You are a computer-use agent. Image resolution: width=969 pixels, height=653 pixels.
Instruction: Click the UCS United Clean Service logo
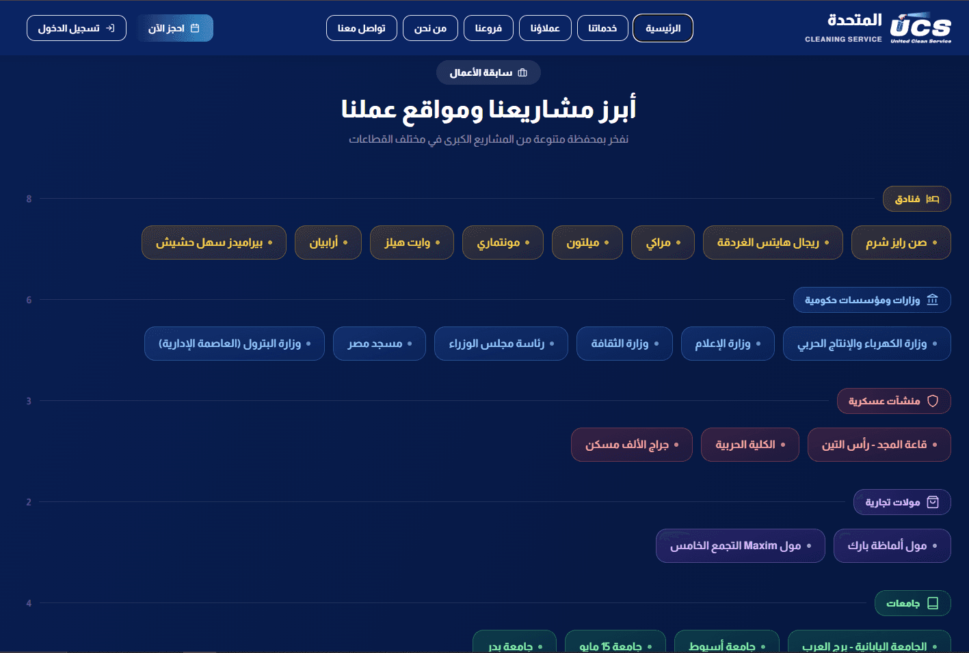click(920, 28)
